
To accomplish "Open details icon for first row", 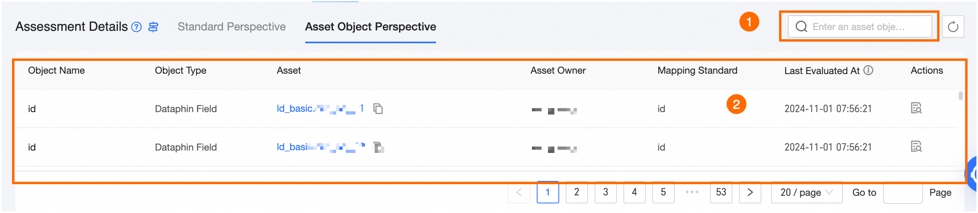I will pos(916,108).
